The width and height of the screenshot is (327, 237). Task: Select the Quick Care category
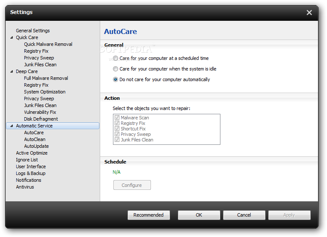[27, 37]
